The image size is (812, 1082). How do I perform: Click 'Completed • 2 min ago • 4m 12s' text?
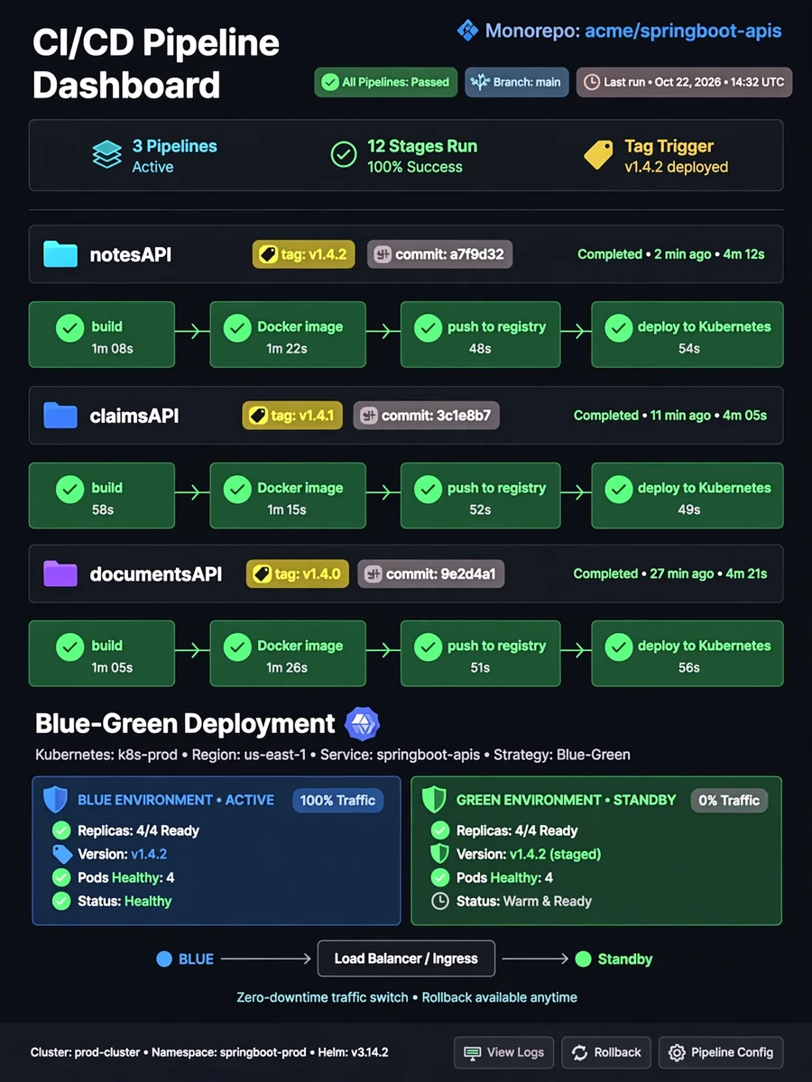[671, 254]
